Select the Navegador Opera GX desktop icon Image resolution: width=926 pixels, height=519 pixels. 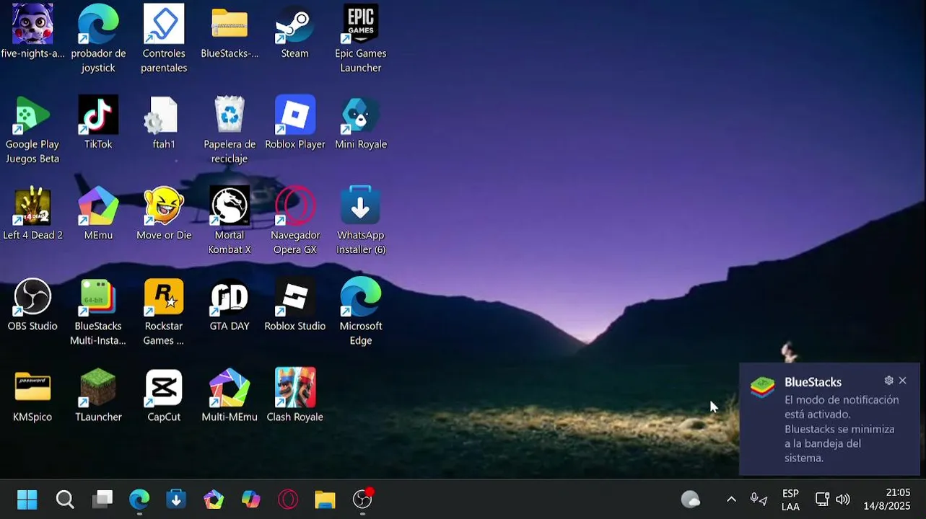pyautogui.click(x=294, y=221)
